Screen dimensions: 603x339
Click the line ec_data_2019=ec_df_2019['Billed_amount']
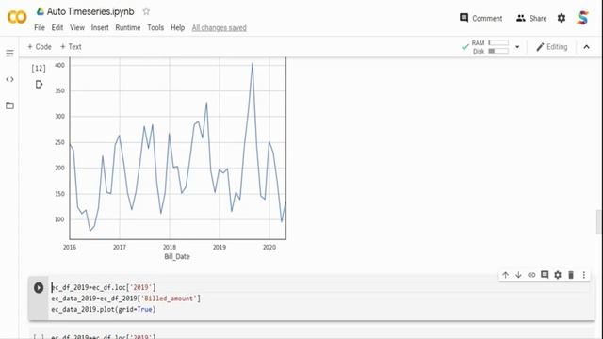tap(125, 299)
